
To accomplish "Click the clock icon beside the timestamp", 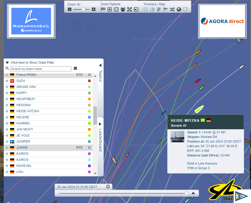I will (108, 187).
